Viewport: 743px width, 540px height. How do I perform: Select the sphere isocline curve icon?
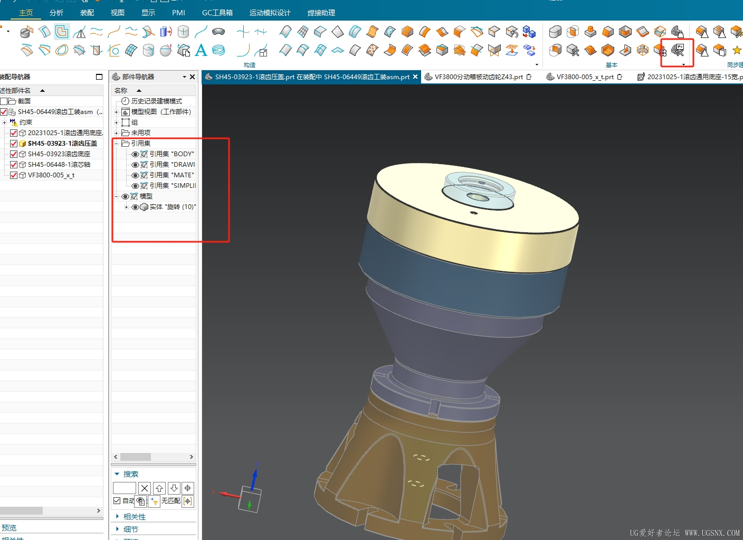click(166, 50)
